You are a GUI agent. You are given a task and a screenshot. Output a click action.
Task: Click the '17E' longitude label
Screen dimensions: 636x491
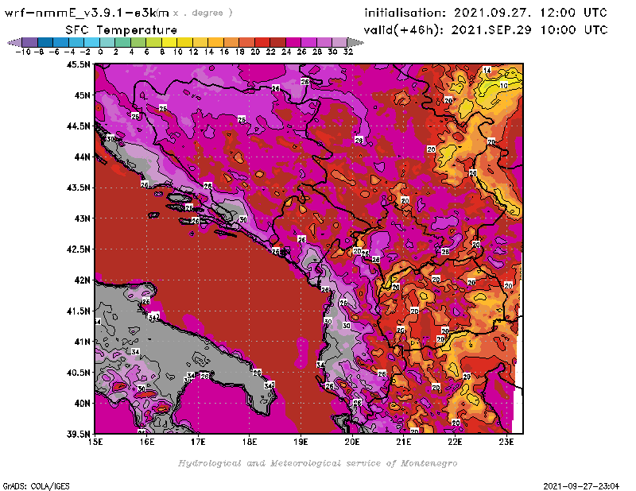(x=198, y=442)
